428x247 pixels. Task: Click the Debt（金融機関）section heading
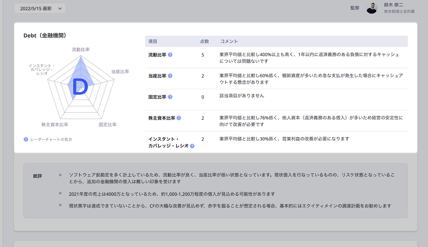coord(45,36)
